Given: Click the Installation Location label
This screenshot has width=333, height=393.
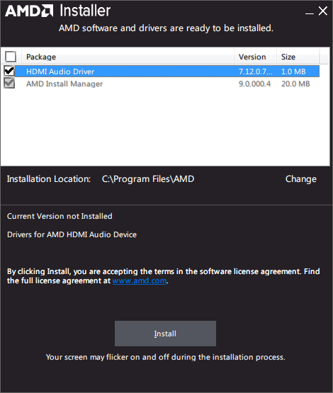Looking at the screenshot, I should pyautogui.click(x=49, y=179).
